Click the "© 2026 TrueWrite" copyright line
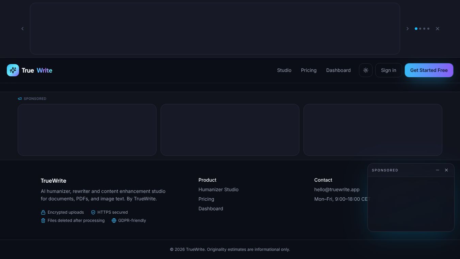The image size is (460, 259). pos(230,249)
